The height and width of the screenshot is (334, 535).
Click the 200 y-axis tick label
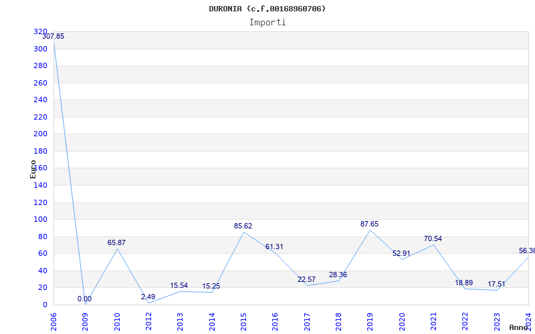(x=40, y=134)
